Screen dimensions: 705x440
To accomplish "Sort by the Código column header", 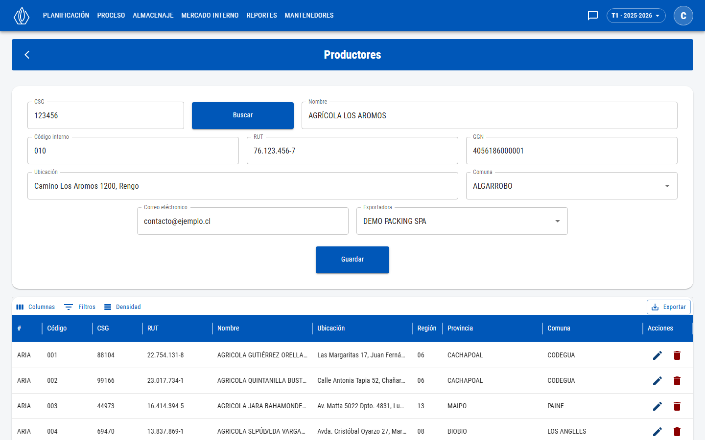I will pyautogui.click(x=57, y=329).
